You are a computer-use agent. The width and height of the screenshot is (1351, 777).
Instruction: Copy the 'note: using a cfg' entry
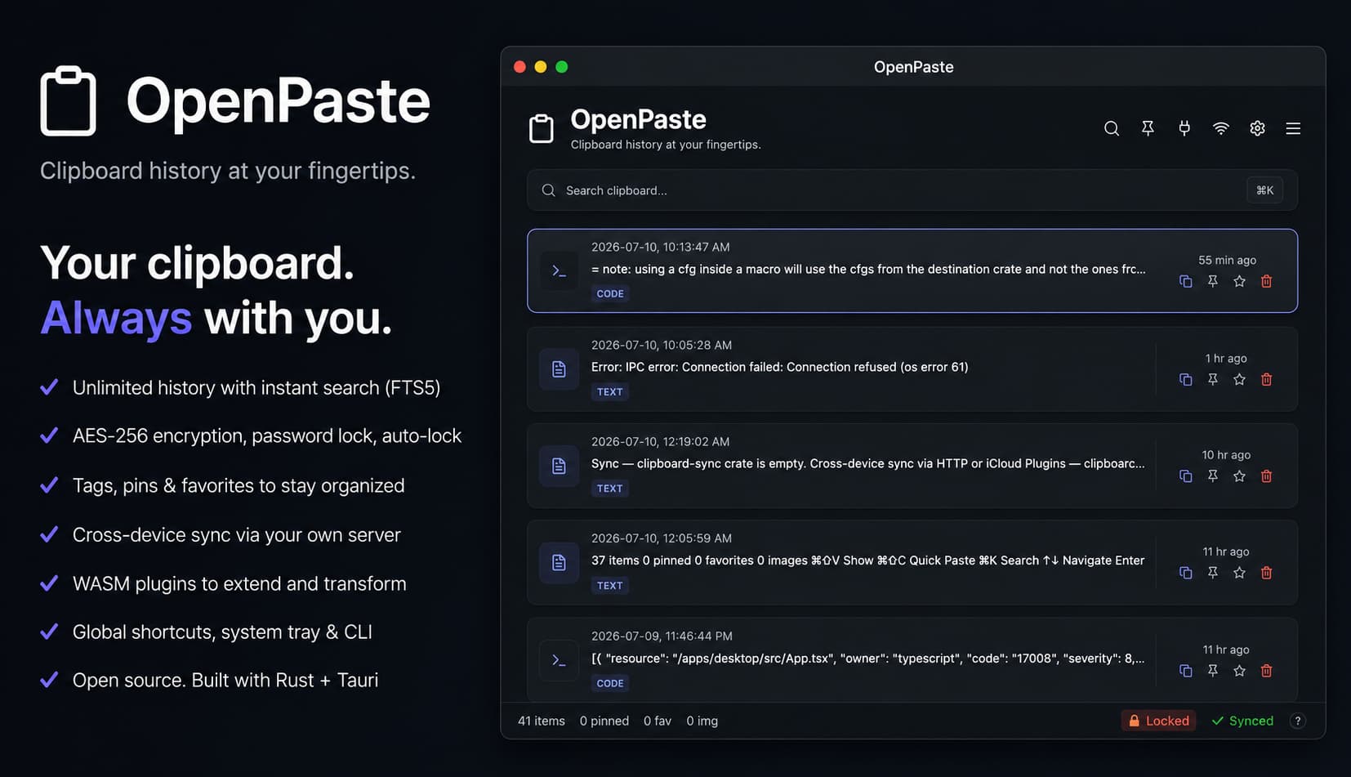point(1185,281)
